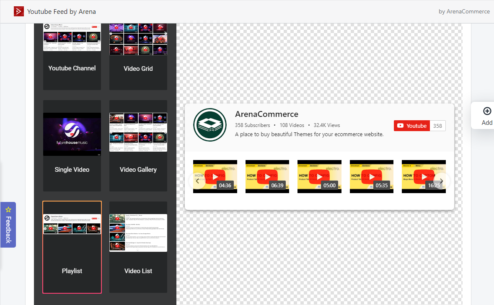494x305 pixels.
Task: Click the channel description about beautiful Themes
Action: click(309, 134)
